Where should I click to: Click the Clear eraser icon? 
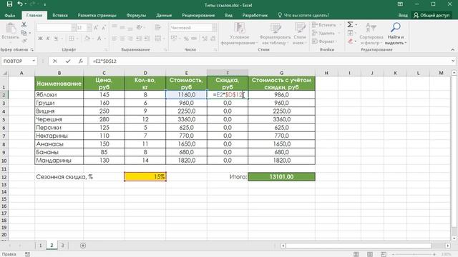(351, 41)
